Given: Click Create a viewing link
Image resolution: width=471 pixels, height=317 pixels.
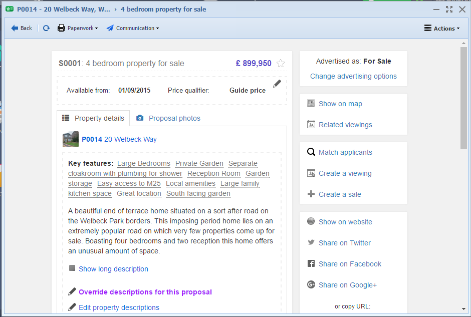Looking at the screenshot, I should (345, 173).
